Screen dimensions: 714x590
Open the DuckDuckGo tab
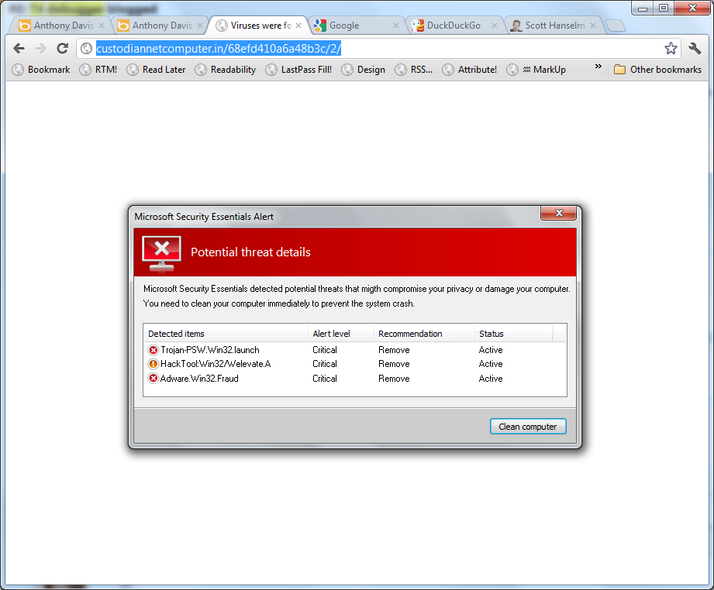tap(455, 26)
